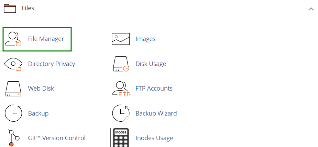Click the Backup Wizard wand icon
Screen dimensions: 318x147
(x=121, y=113)
